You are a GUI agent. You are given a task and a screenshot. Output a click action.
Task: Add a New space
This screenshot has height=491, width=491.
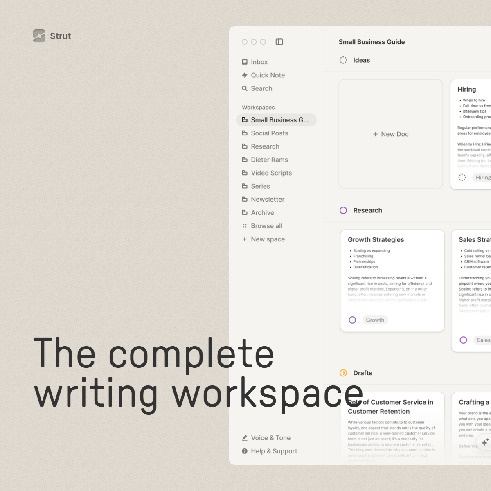click(263, 239)
